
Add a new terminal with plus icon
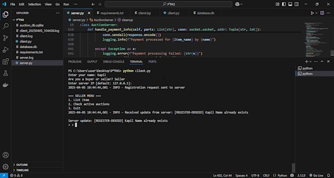(x=306, y=62)
